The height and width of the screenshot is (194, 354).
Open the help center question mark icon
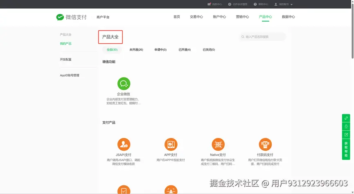pyautogui.click(x=255, y=4)
